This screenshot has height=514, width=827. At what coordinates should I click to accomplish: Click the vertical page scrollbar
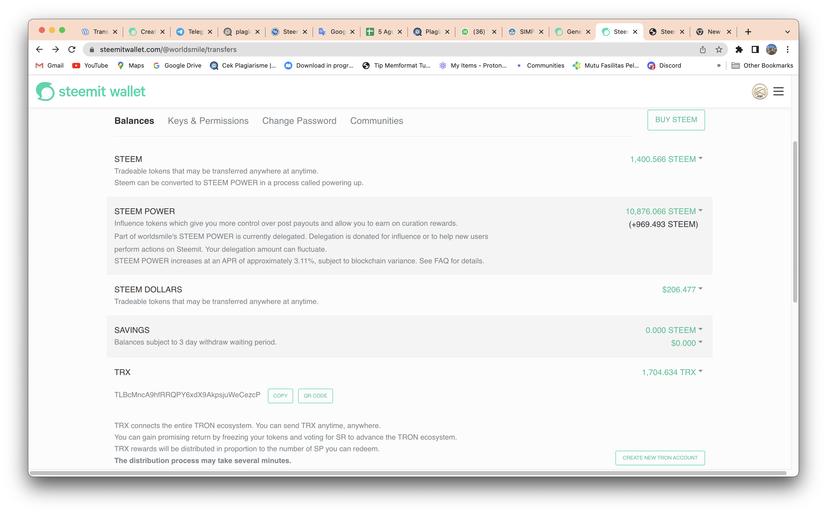[x=795, y=222]
